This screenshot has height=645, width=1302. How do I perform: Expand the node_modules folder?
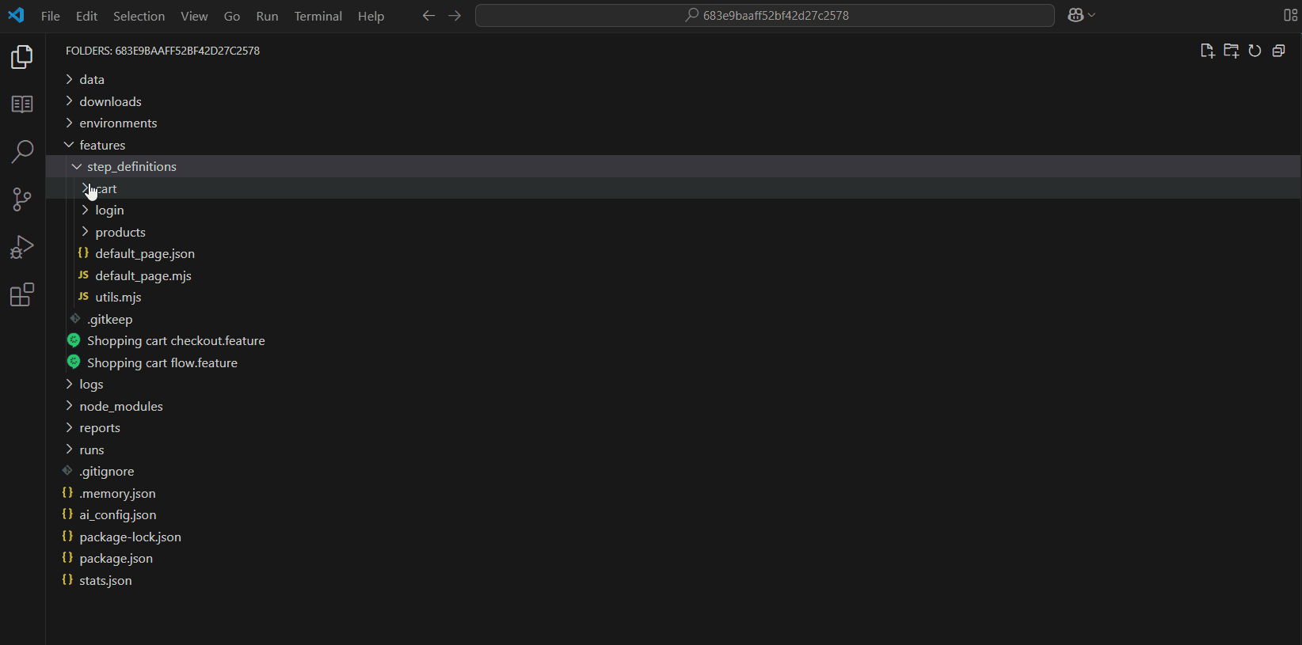121,406
